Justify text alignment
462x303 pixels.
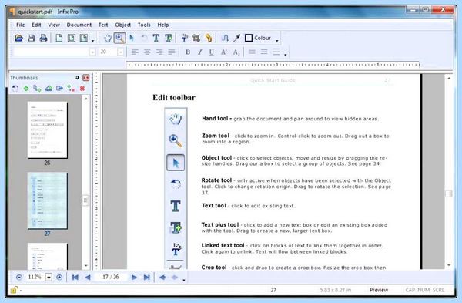click(x=172, y=52)
